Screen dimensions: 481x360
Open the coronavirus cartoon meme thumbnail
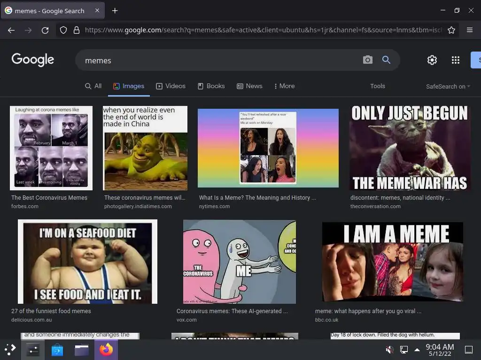coord(240,262)
